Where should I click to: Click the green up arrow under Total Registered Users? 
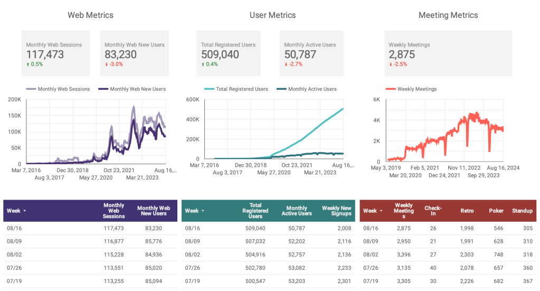203,64
